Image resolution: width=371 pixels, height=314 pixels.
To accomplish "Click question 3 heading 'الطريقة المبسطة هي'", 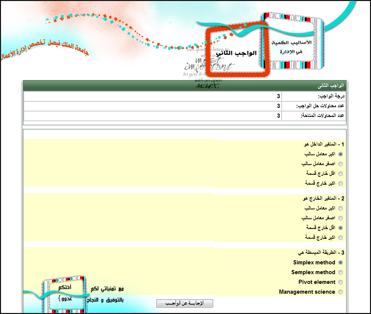I will [321, 252].
